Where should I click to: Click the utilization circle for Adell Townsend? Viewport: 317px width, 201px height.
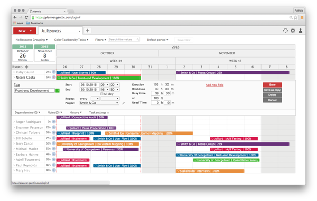pos(54,159)
